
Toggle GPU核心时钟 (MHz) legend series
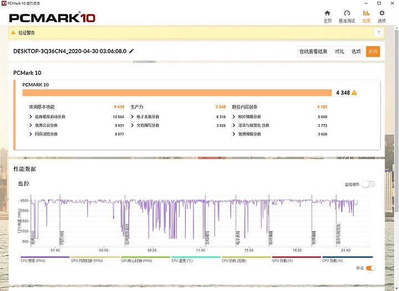pos(146,259)
